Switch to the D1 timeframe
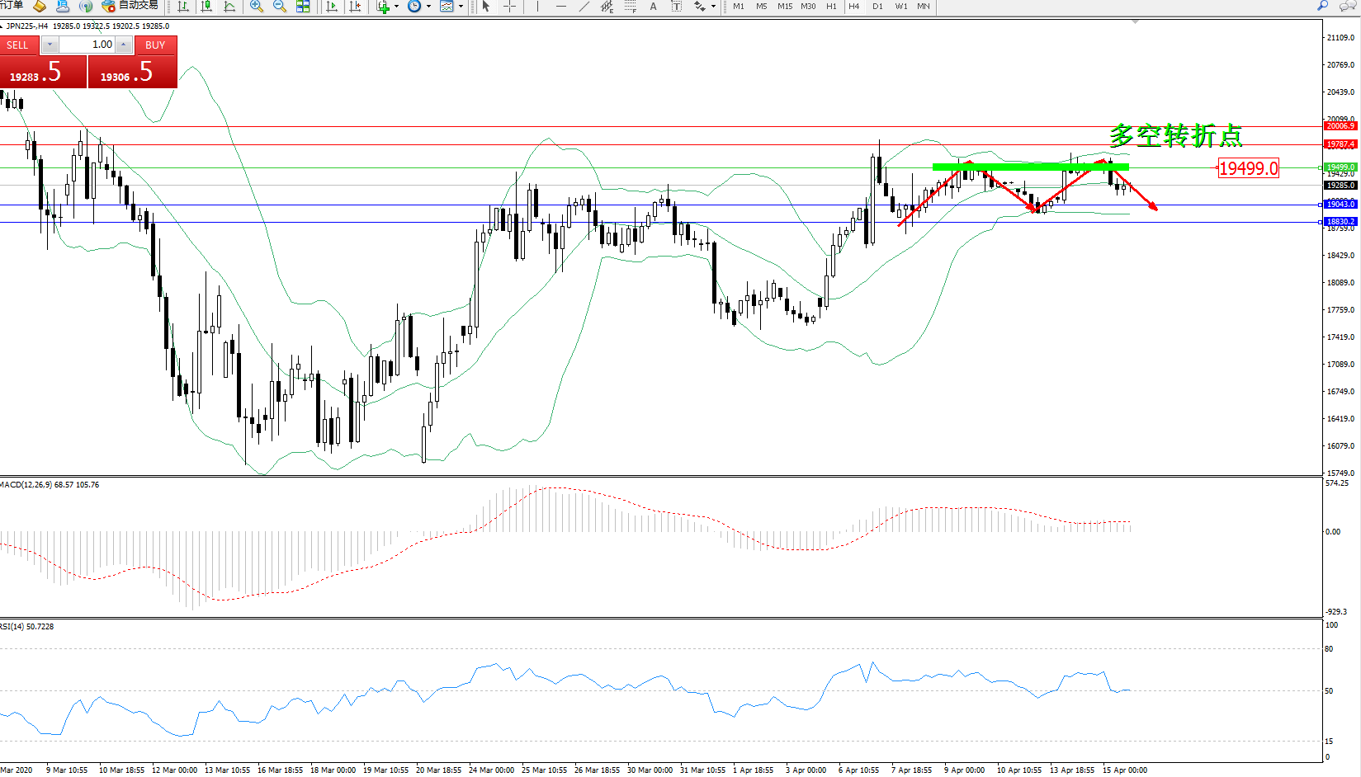 pyautogui.click(x=877, y=7)
